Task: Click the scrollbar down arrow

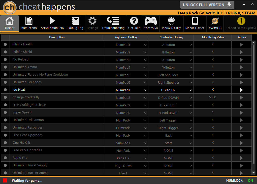Action: (253, 173)
